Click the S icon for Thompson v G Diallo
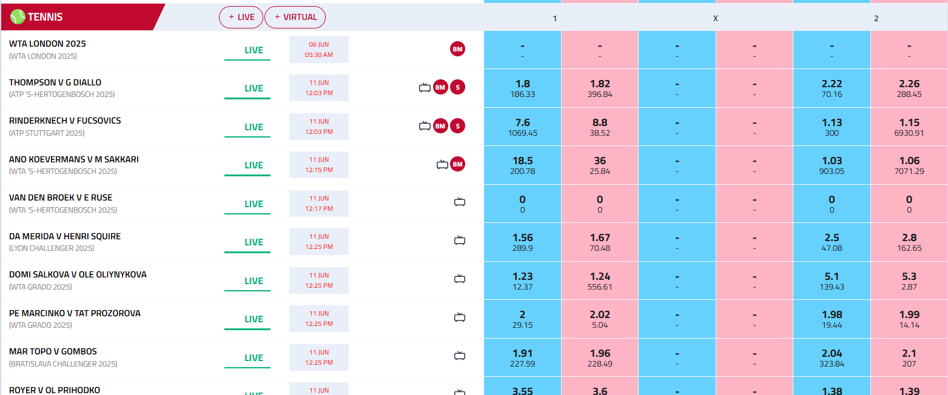Image resolution: width=948 pixels, height=395 pixels. point(458,88)
